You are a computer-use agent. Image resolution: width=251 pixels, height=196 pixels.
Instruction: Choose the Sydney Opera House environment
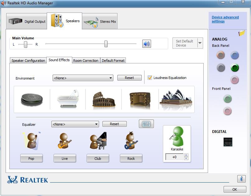pos(176,98)
